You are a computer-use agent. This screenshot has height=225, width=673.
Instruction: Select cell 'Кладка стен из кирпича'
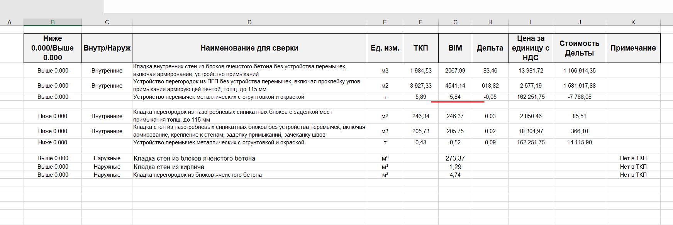(x=249, y=167)
